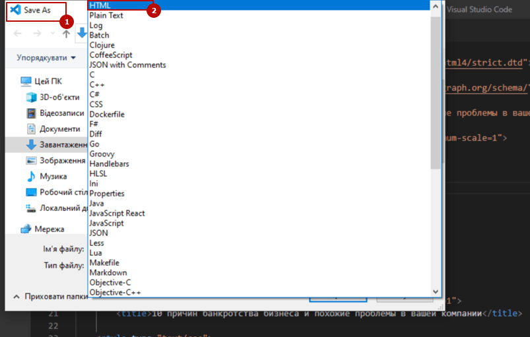Click the Downloads arrow icon in address bar
Screen dimensions: 530x337
(x=82, y=33)
